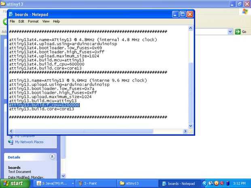The width and height of the screenshot is (251, 188).
Task: Click the boards - Notepad taskbar button
Action: (179, 184)
